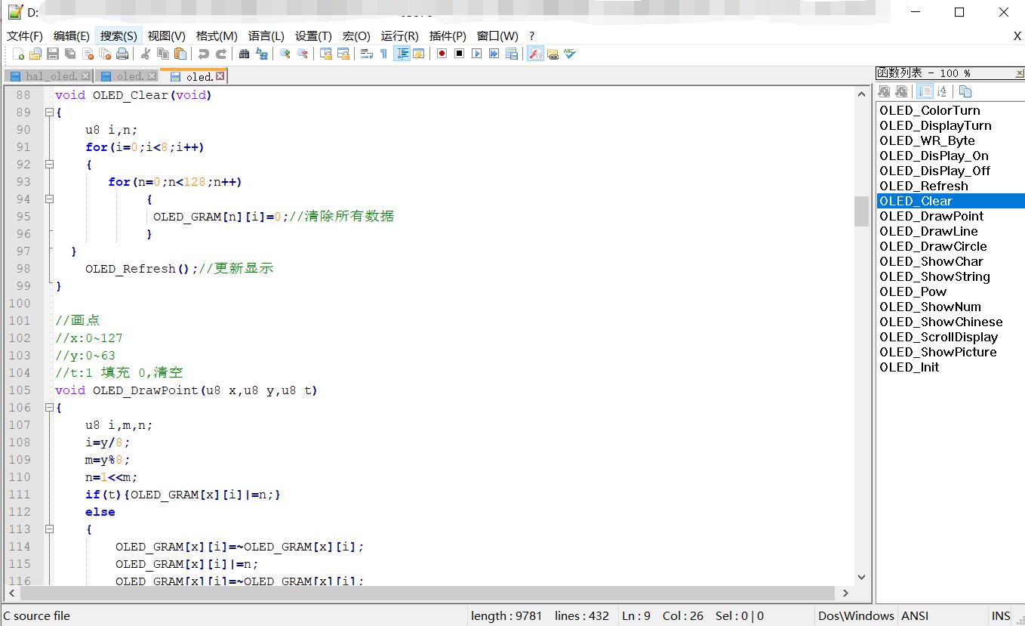Collapse the for-loop fold at line 92
The width and height of the screenshot is (1025, 626).
pyautogui.click(x=49, y=164)
